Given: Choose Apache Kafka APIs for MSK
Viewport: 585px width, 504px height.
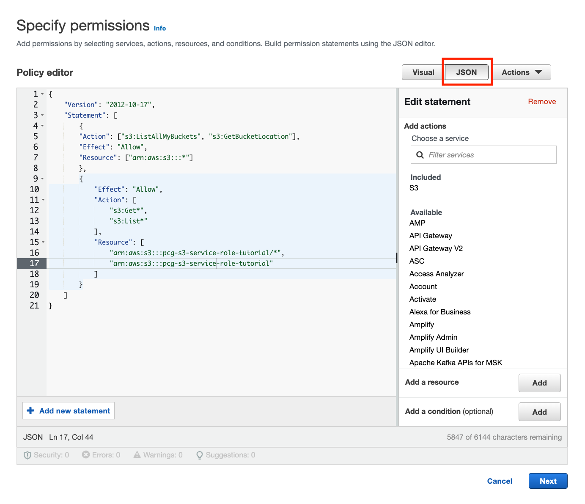Looking at the screenshot, I should [x=456, y=363].
